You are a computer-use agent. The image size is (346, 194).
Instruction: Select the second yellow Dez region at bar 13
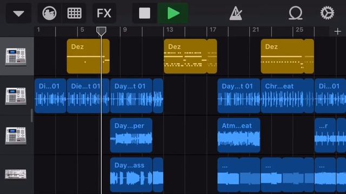(x=190, y=56)
